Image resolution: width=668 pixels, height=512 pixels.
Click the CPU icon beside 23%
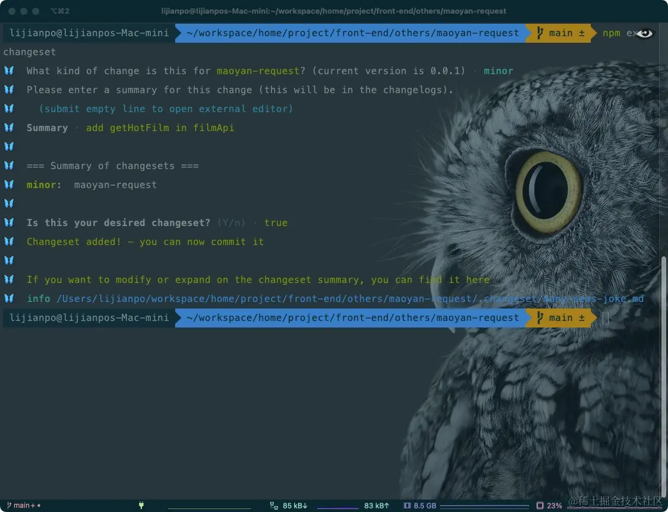click(540, 505)
